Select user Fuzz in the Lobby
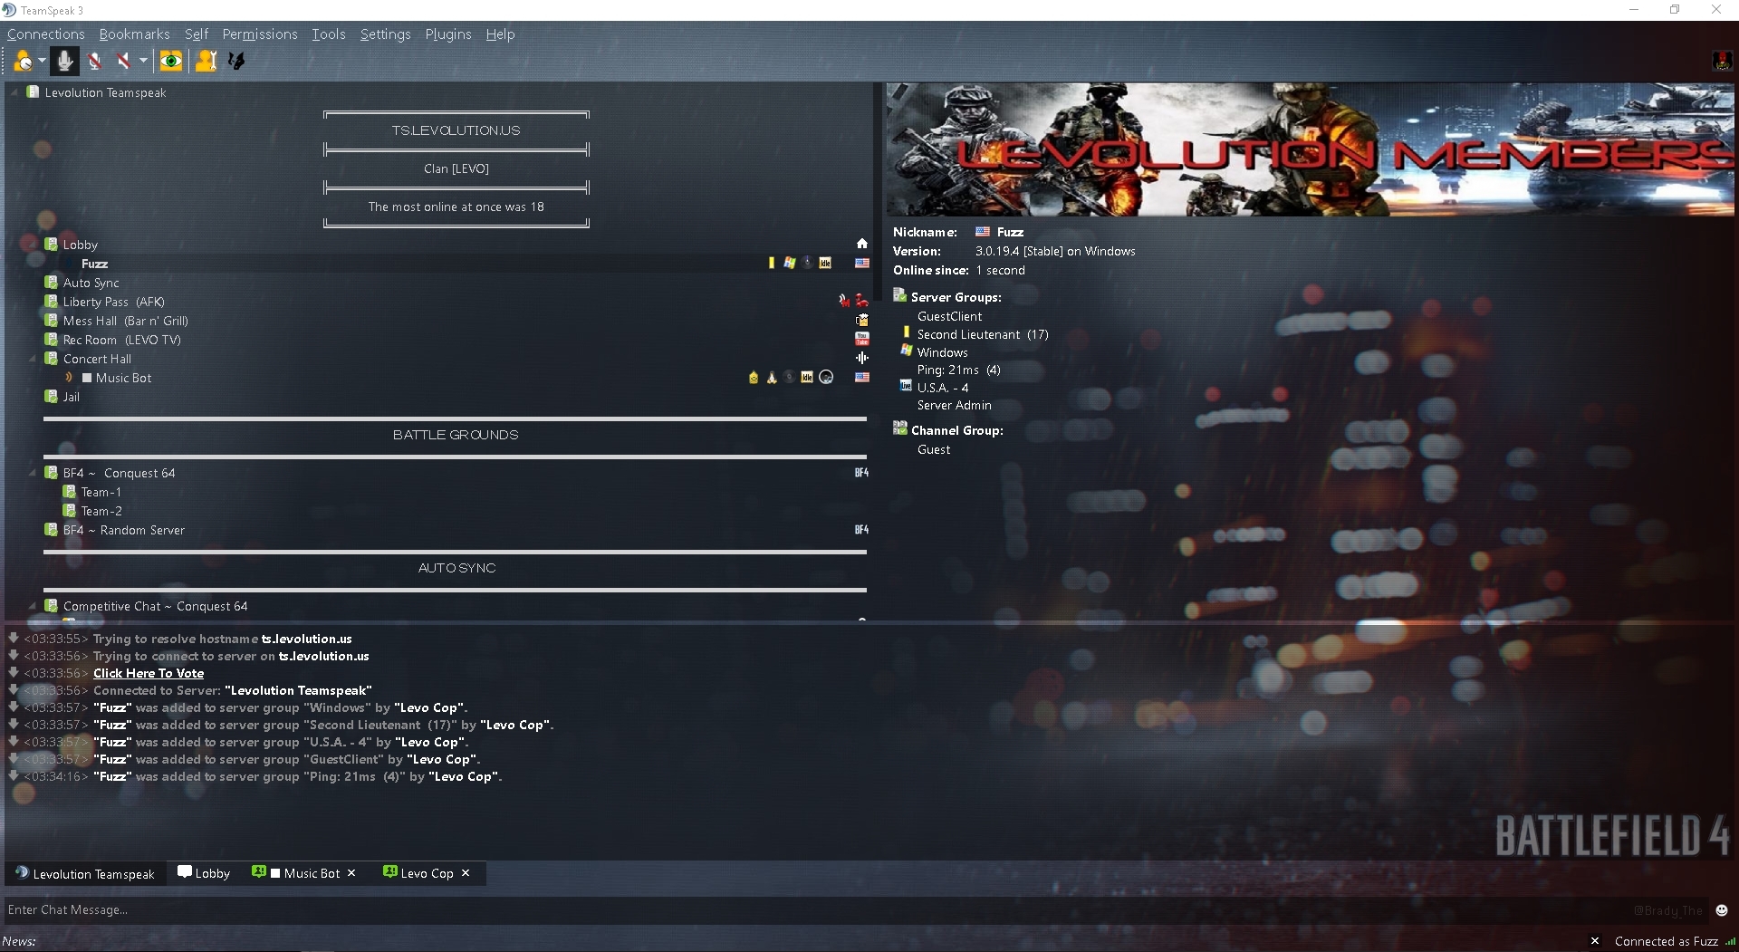The height and width of the screenshot is (952, 1739). (x=94, y=264)
